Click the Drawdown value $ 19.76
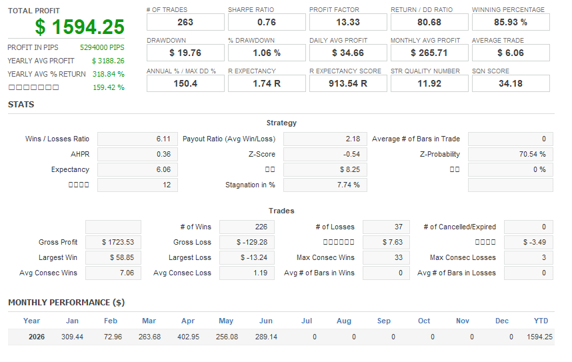 (x=185, y=53)
